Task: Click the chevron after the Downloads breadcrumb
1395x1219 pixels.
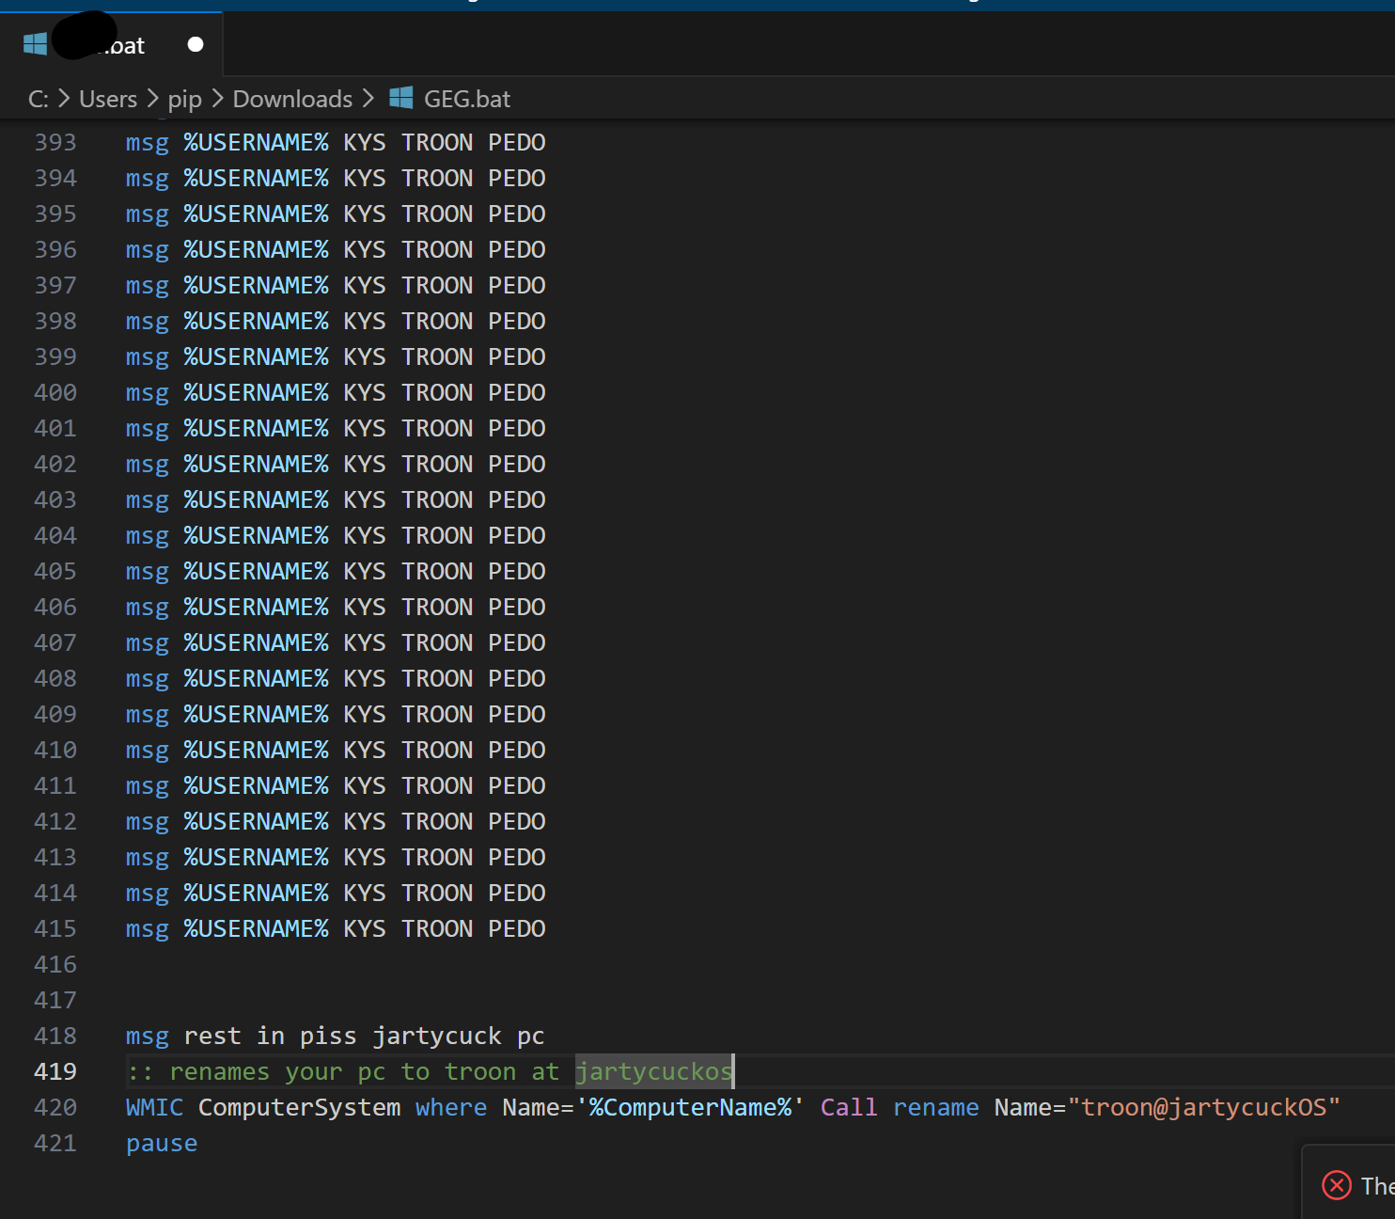Action: 368,99
